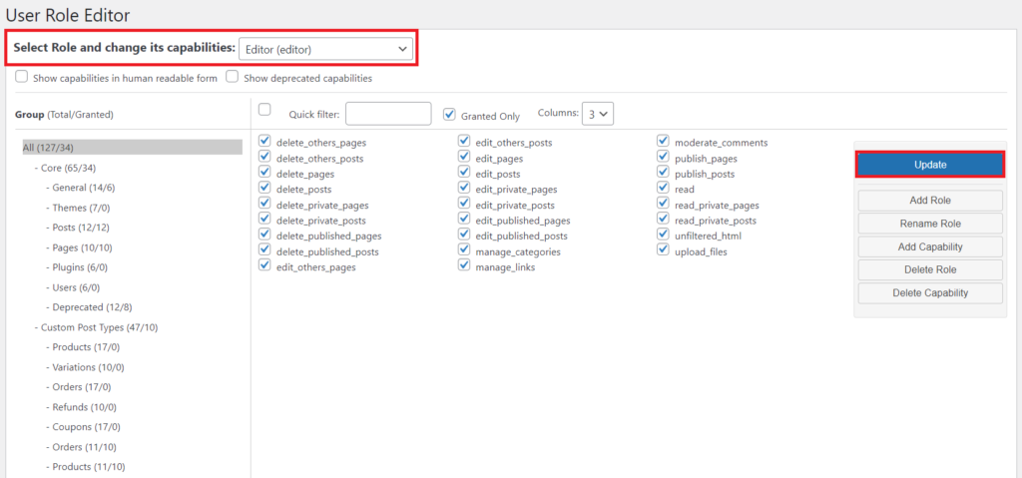The image size is (1022, 478).
Task: Tick the select-all checkbox beside Quick filter
Action: (264, 110)
